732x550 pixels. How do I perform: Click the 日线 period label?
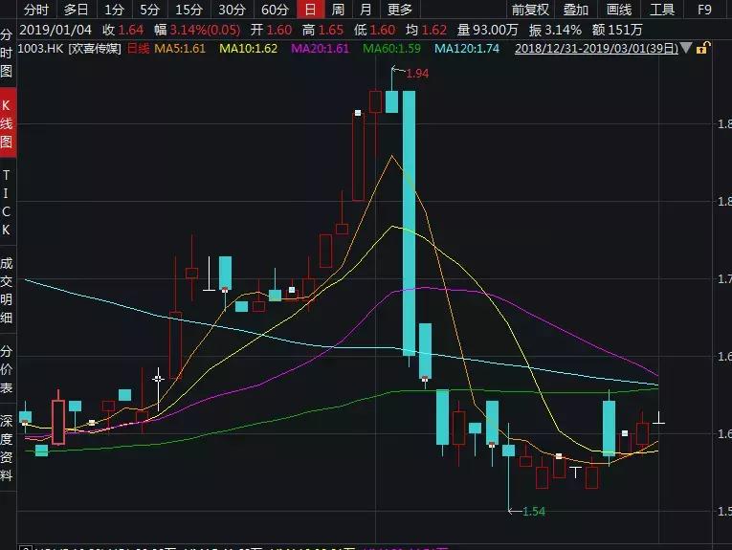(138, 49)
